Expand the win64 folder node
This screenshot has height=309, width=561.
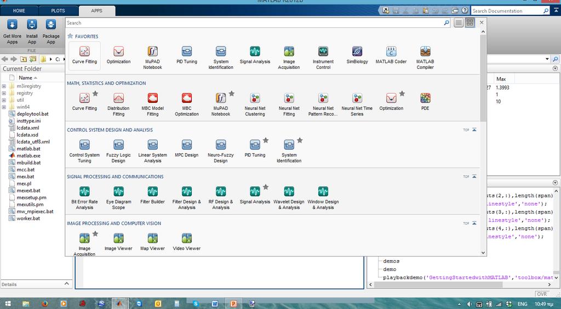4,107
